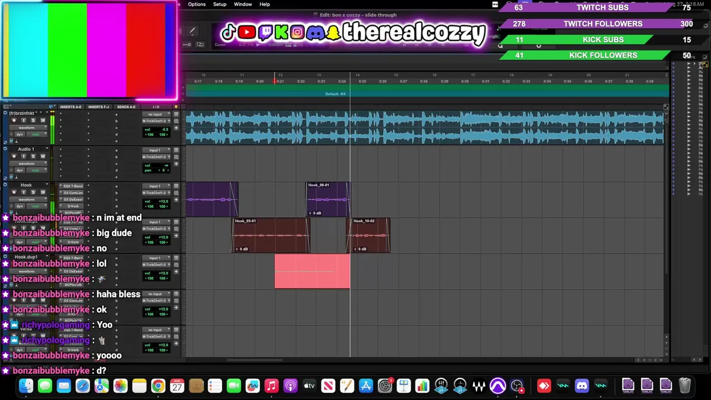The width and height of the screenshot is (711, 400).
Task: Open System Settings from the dock
Action: click(x=385, y=386)
